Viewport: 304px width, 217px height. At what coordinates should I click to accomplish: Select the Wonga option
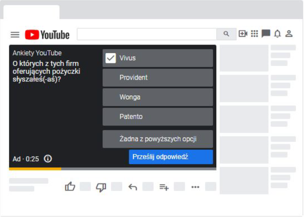click(x=158, y=97)
